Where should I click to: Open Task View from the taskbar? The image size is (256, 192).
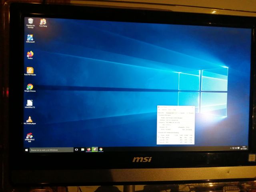tap(76, 150)
